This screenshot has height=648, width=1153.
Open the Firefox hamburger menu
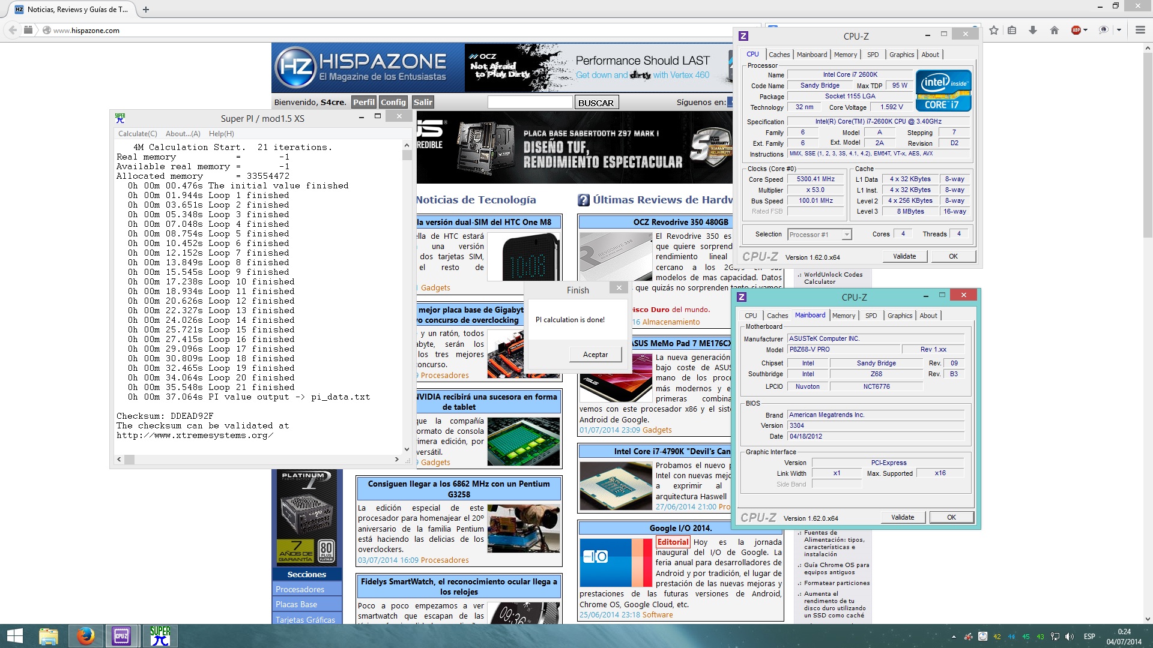point(1140,30)
